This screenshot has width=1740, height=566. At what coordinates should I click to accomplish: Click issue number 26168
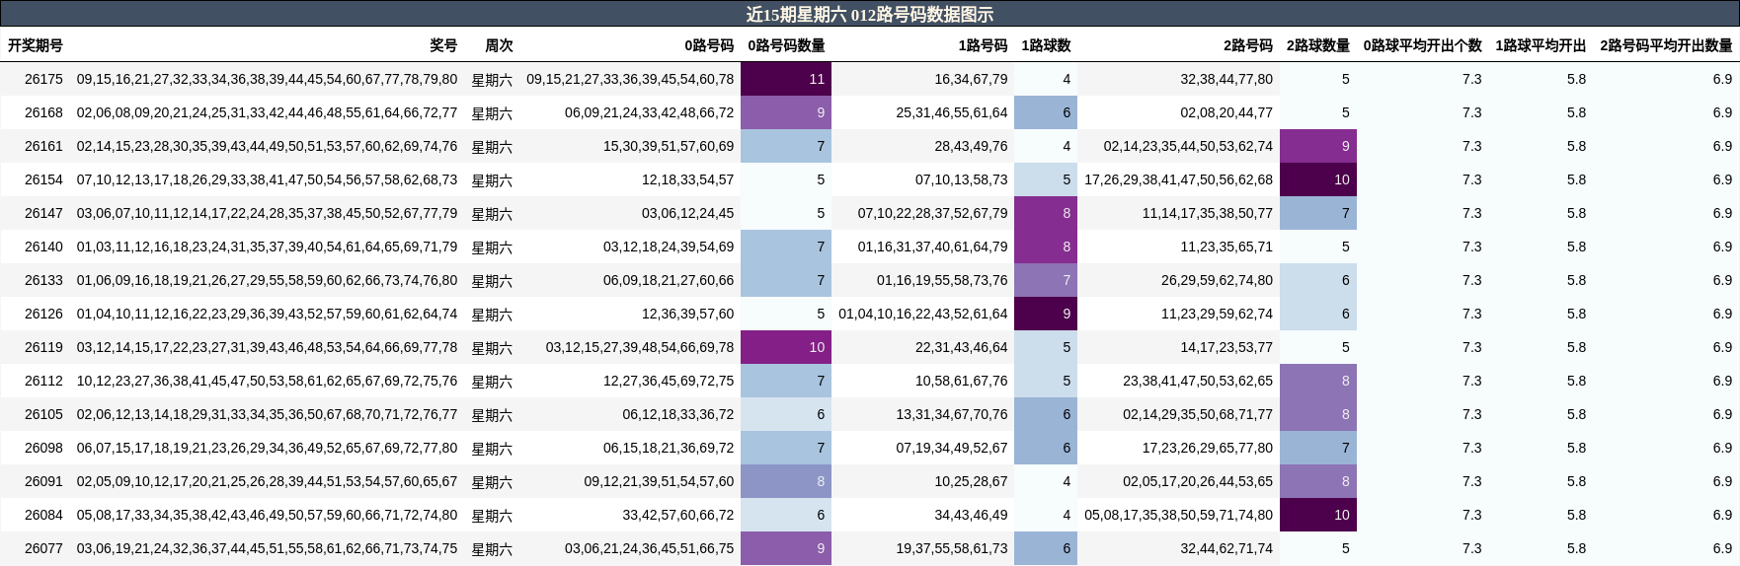[43, 112]
